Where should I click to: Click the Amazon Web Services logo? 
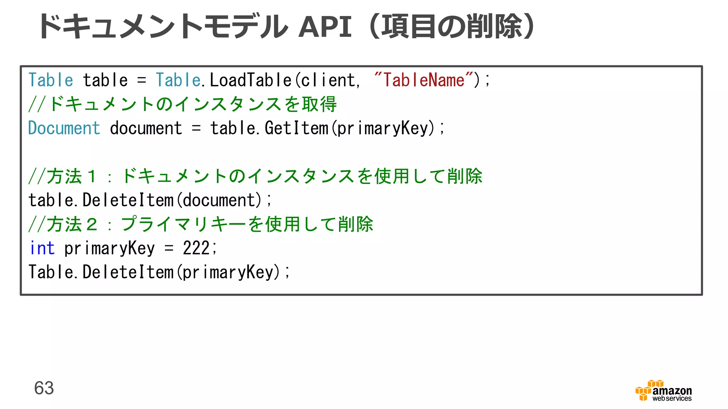pyautogui.click(x=663, y=391)
